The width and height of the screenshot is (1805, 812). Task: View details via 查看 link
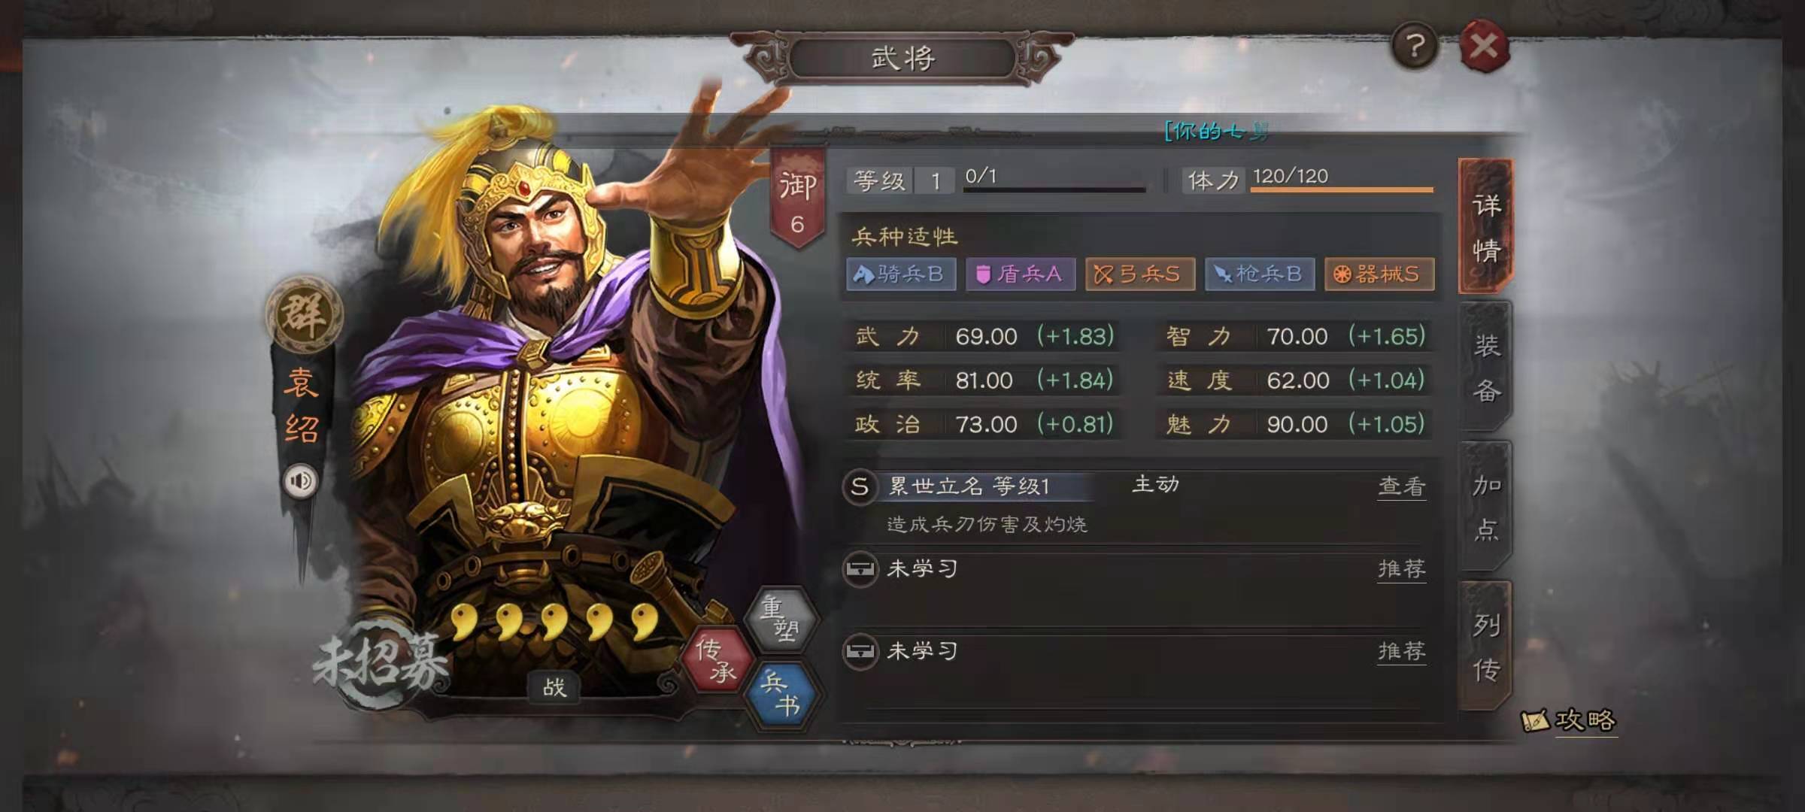[1401, 487]
